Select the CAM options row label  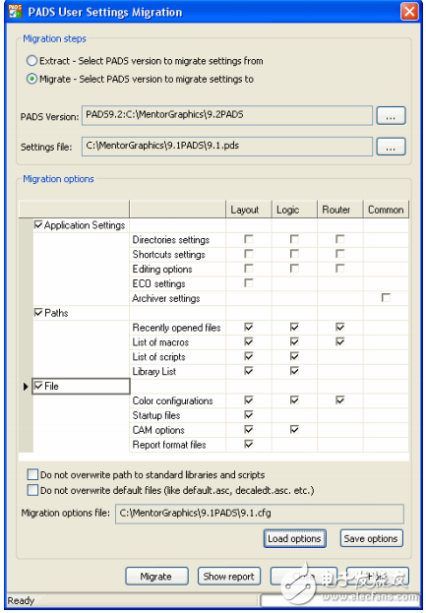click(x=158, y=430)
